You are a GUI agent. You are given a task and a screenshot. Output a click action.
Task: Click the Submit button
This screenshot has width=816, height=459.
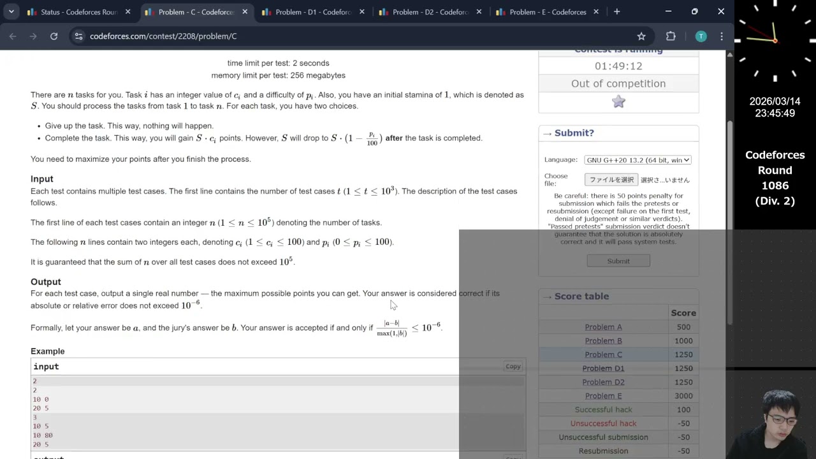click(x=618, y=261)
